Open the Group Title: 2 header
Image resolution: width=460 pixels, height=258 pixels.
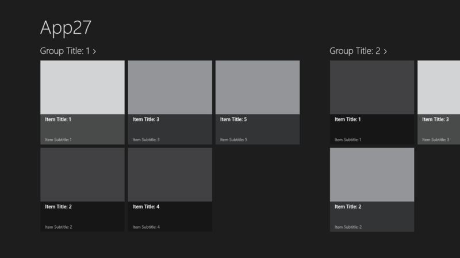tap(358, 51)
